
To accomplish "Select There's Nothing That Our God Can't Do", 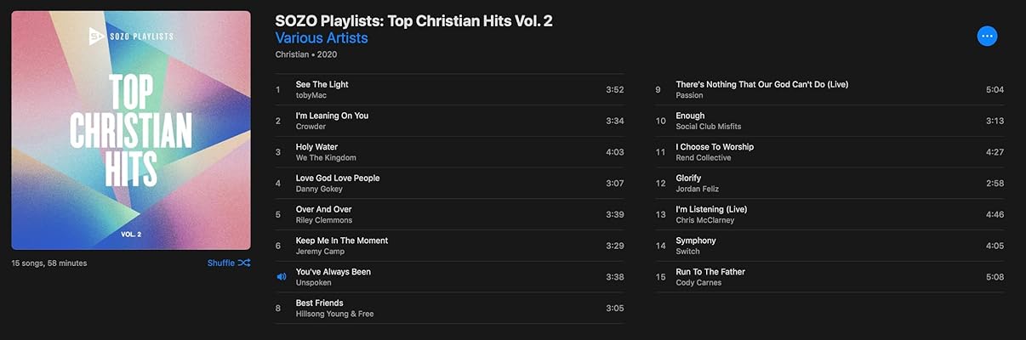I will (761, 84).
